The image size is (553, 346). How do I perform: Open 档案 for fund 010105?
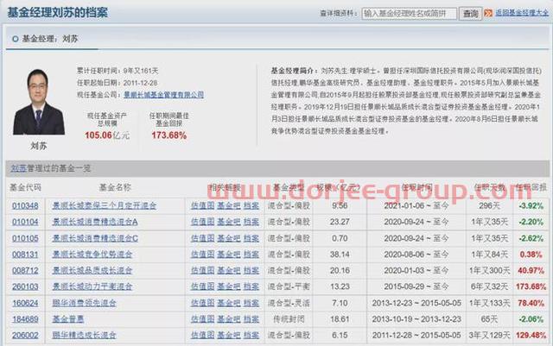[251, 238]
